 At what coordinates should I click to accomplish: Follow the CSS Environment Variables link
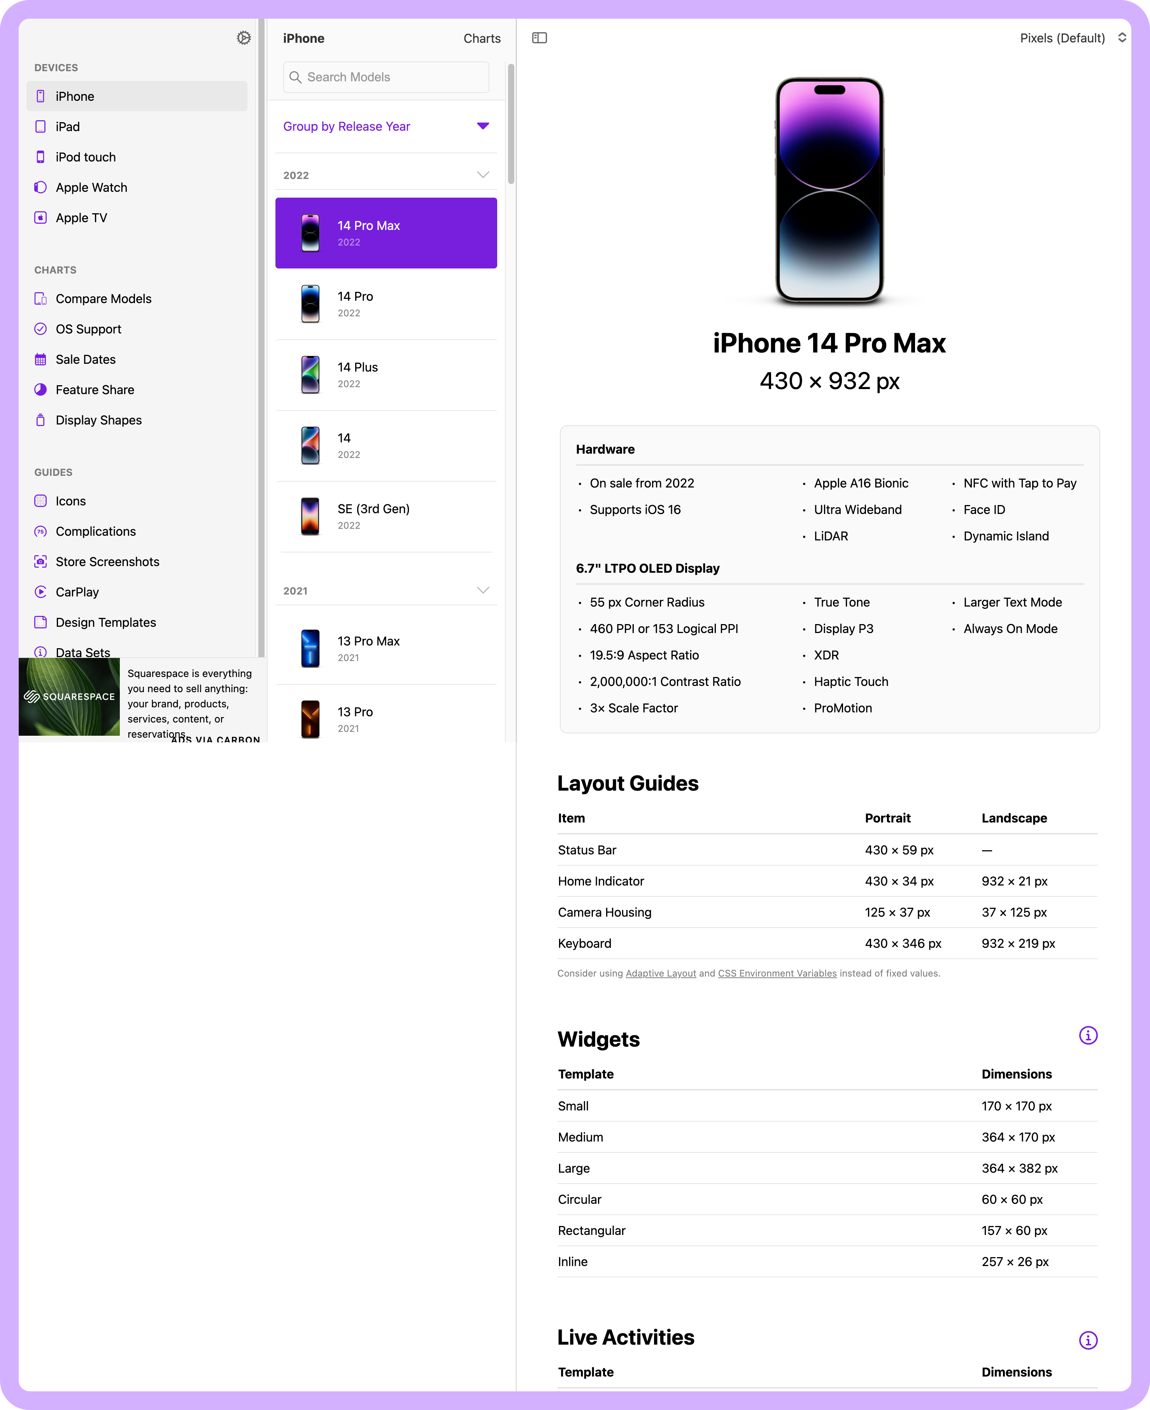click(x=777, y=973)
